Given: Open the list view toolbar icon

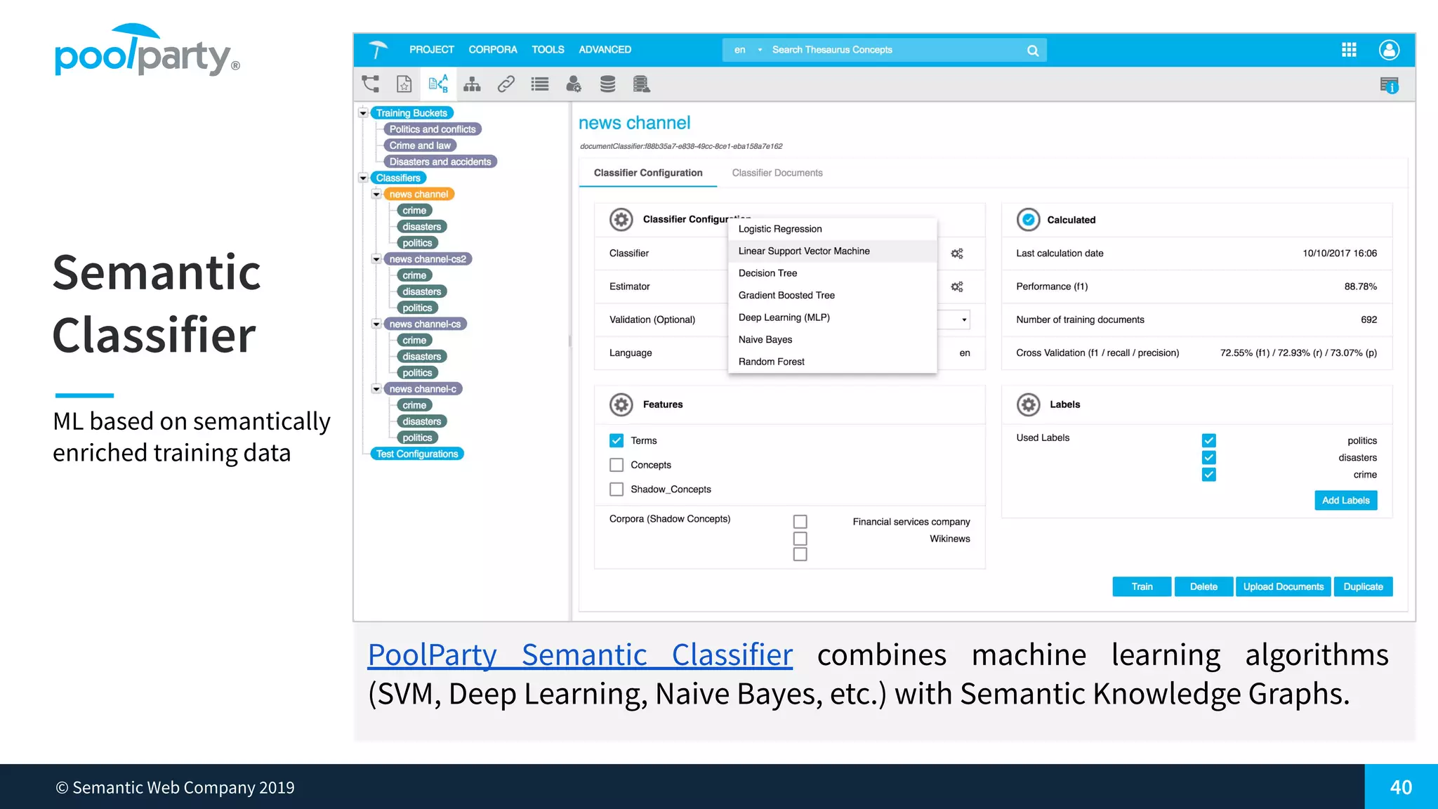Looking at the screenshot, I should point(540,84).
